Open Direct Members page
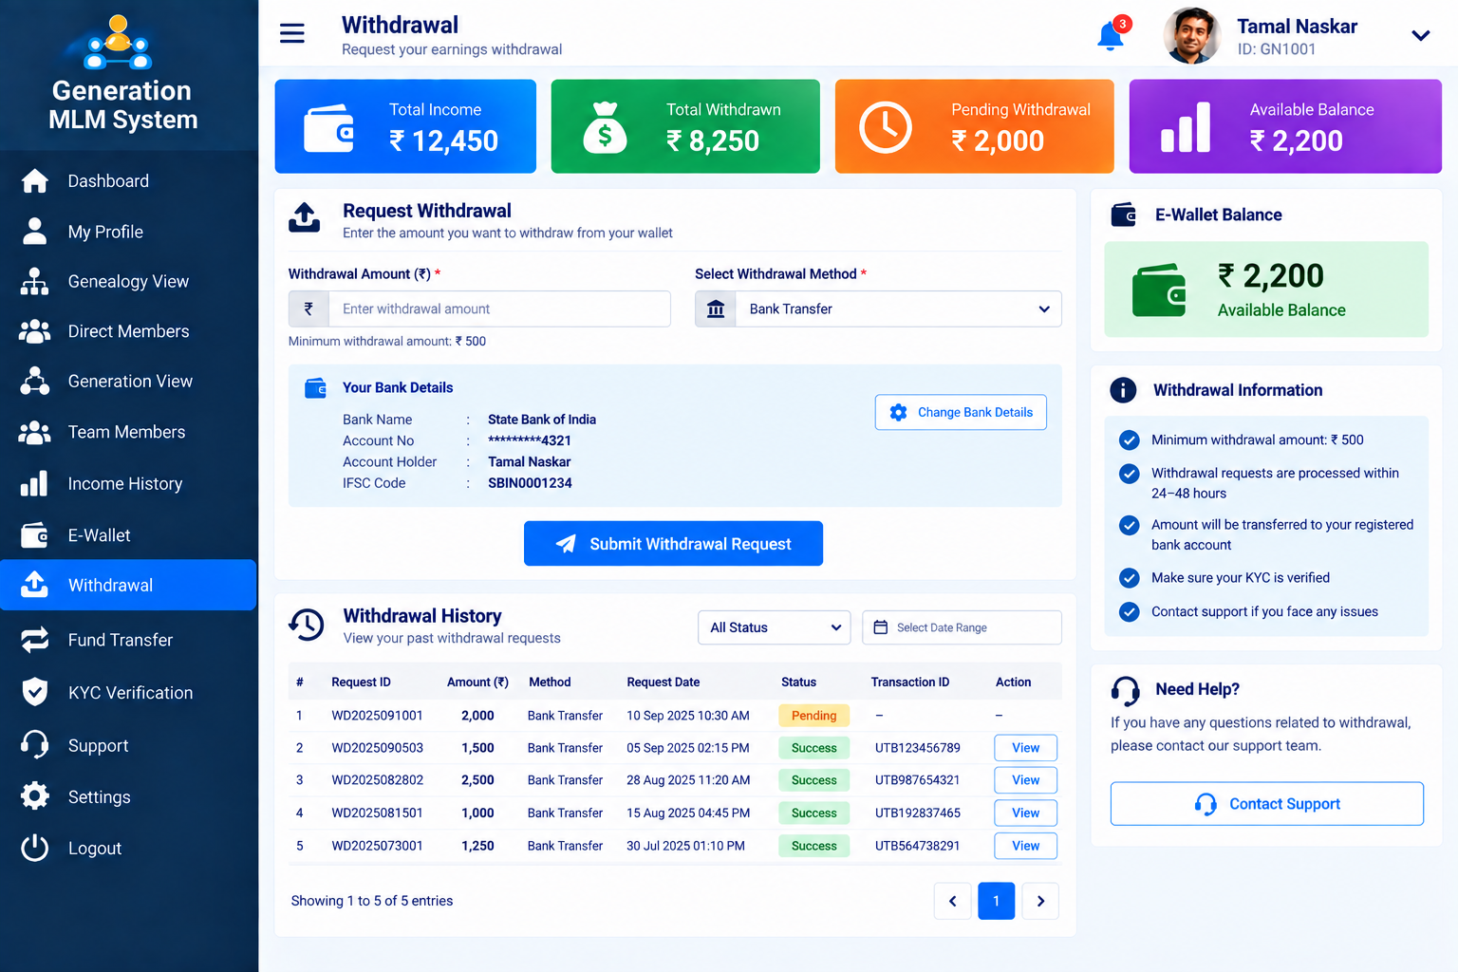Screen dimensions: 1458x972 (128, 331)
